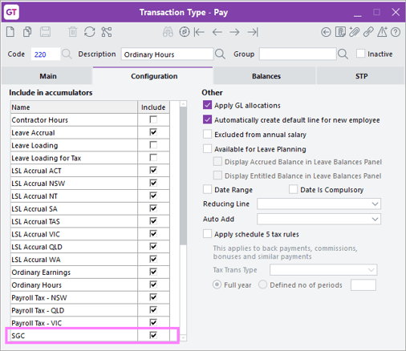The height and width of the screenshot is (351, 406).
Task: Click the Refresh icon in toolbar
Action: click(x=90, y=32)
